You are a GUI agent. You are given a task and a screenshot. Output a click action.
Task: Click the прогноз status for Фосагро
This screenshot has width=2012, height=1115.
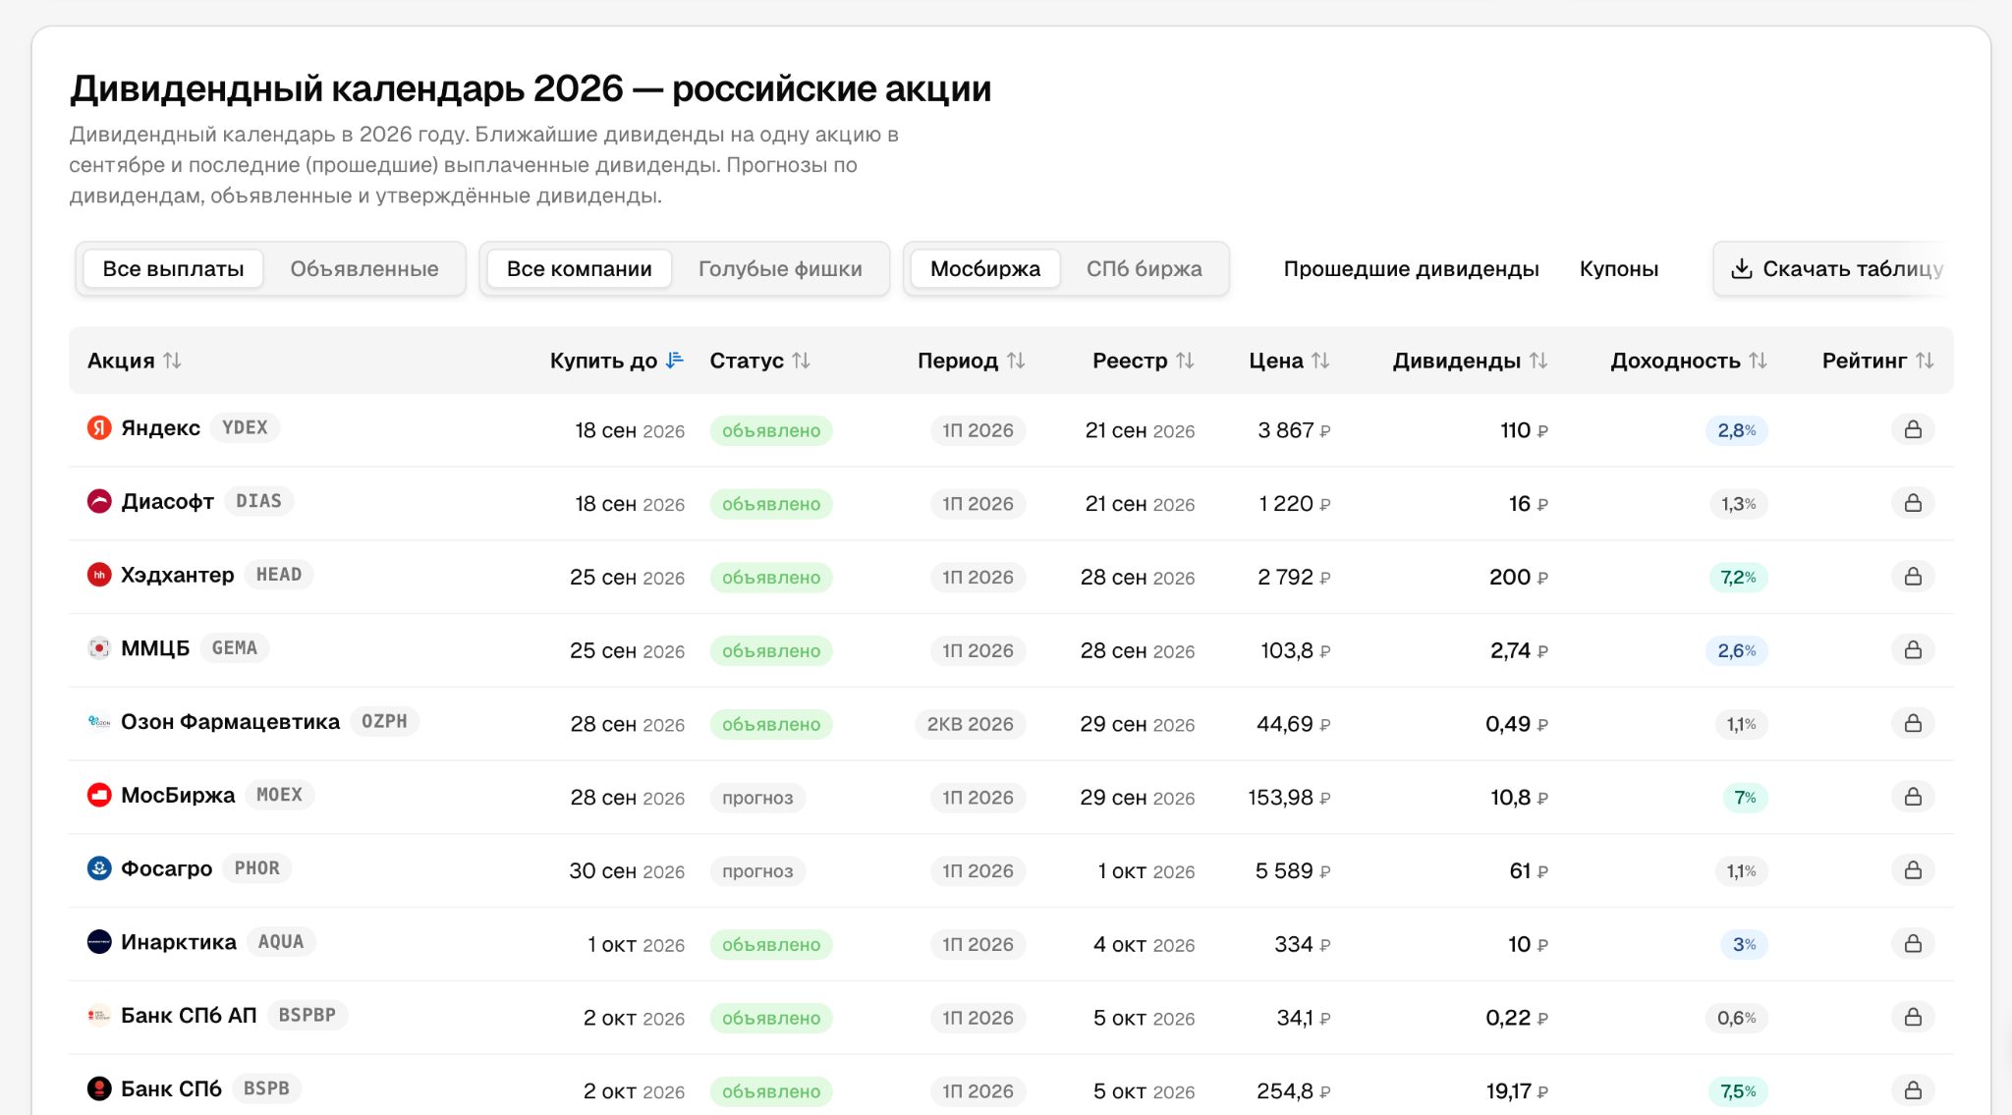tap(757, 871)
